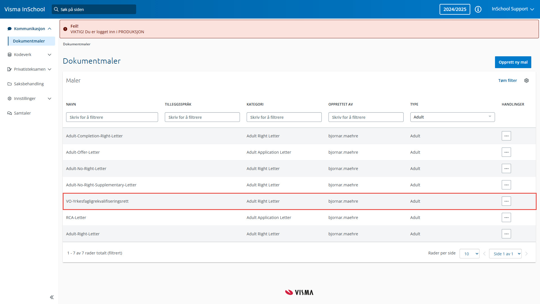Open actions menu for Adult-No-Right-Letter
The height and width of the screenshot is (304, 540).
tap(506, 169)
